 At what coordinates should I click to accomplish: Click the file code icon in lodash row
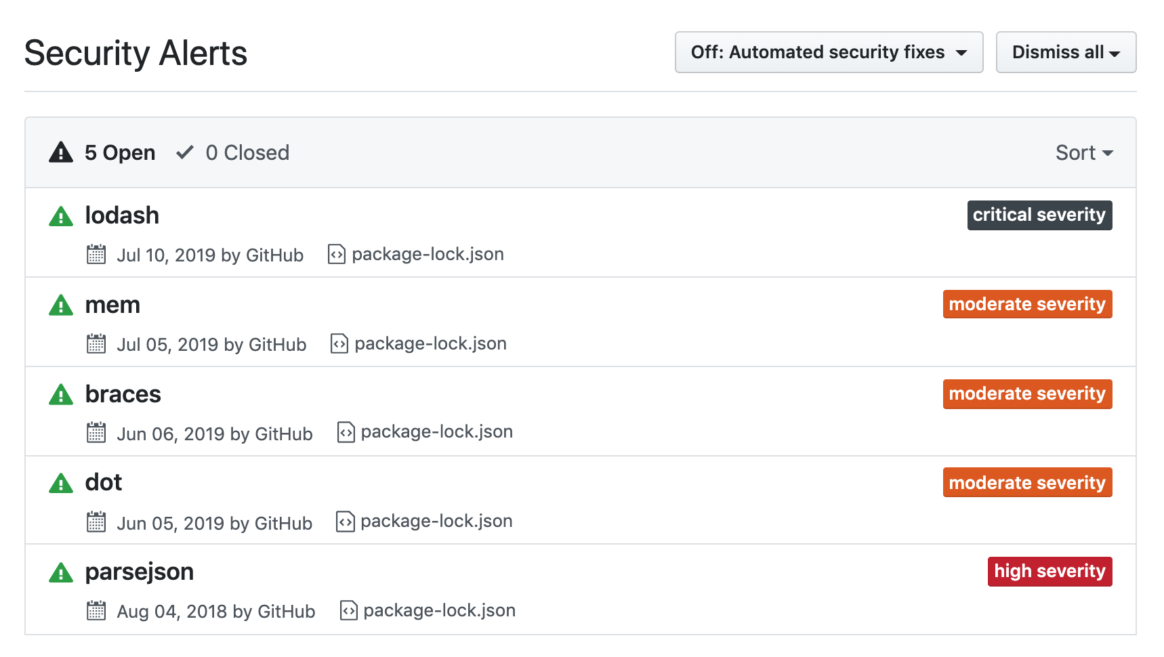pyautogui.click(x=337, y=254)
